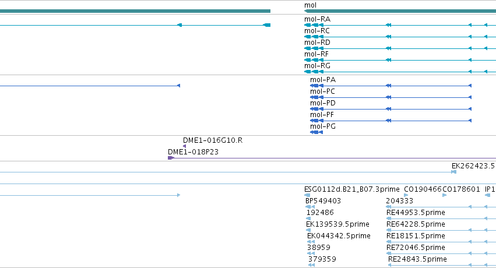496x268 pixels.
Task: Click the EK044342.5prime label
Action: [339, 236]
